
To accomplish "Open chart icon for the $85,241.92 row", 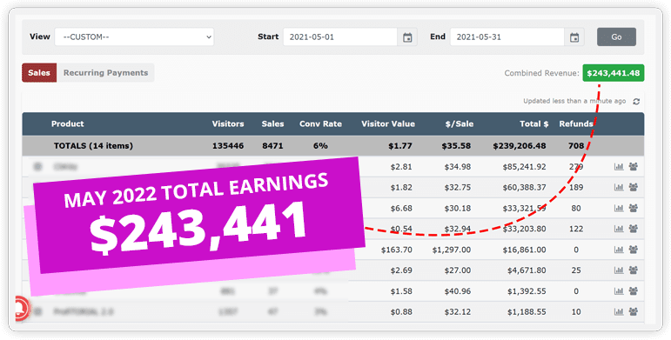I will click(x=619, y=167).
